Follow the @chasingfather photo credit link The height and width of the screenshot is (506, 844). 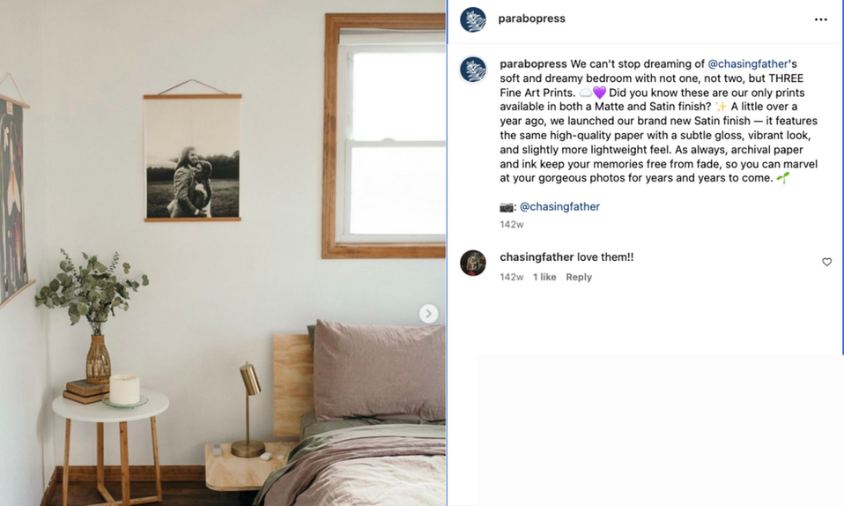coord(559,206)
